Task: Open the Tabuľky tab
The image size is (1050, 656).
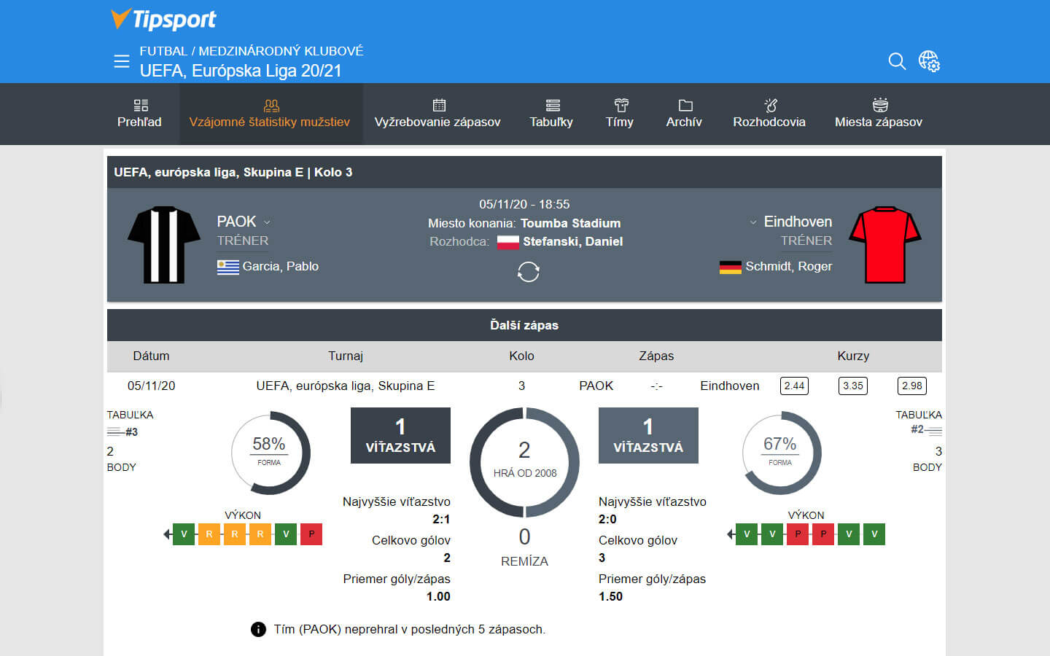Action: coord(551,114)
